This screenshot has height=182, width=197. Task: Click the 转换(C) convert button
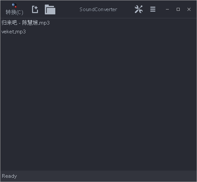(14, 9)
